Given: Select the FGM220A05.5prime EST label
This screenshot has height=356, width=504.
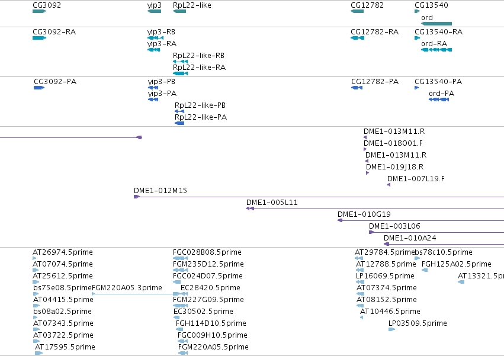Looking at the screenshot, I should (x=213, y=347).
